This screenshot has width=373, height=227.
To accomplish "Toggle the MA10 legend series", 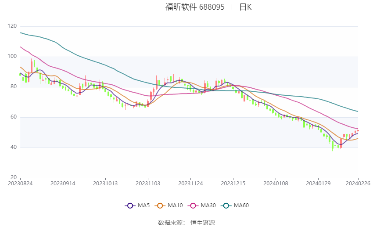I will click(x=169, y=205).
